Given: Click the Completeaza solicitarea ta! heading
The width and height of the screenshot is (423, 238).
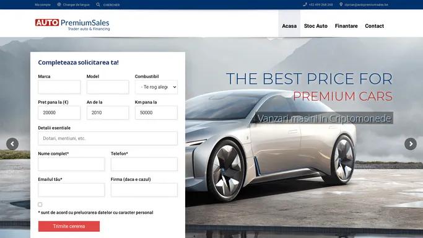Looking at the screenshot, I should point(78,63).
